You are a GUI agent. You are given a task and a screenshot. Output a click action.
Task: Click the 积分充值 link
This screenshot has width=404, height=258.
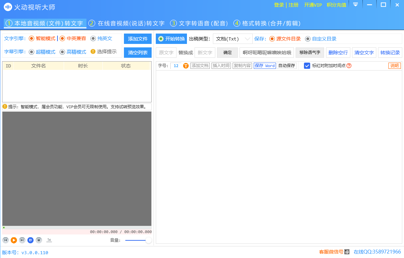pyautogui.click(x=336, y=5)
